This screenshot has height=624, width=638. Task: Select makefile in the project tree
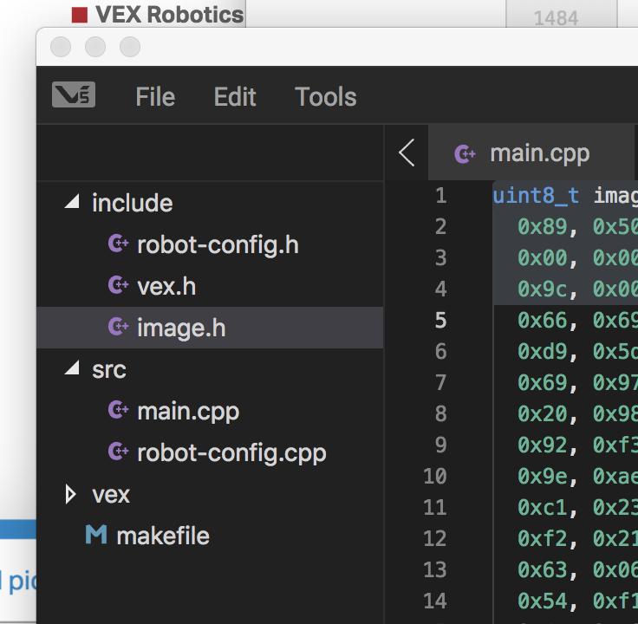point(162,536)
